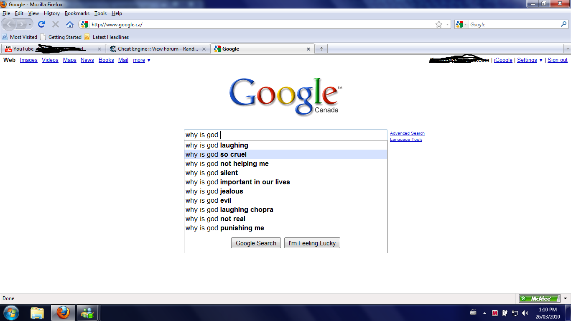Image resolution: width=571 pixels, height=321 pixels.
Task: Close the Cheat Engine tab
Action: pyautogui.click(x=204, y=49)
